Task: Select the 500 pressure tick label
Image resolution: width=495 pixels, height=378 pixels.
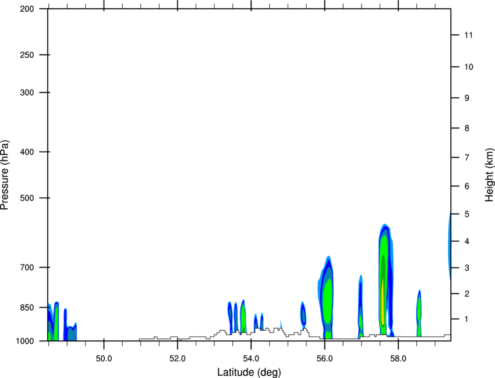Action: tap(27, 198)
